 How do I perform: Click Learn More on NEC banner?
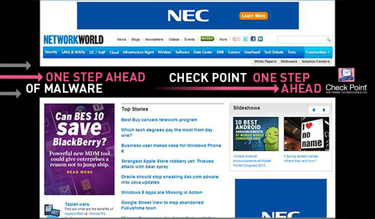click(x=253, y=16)
